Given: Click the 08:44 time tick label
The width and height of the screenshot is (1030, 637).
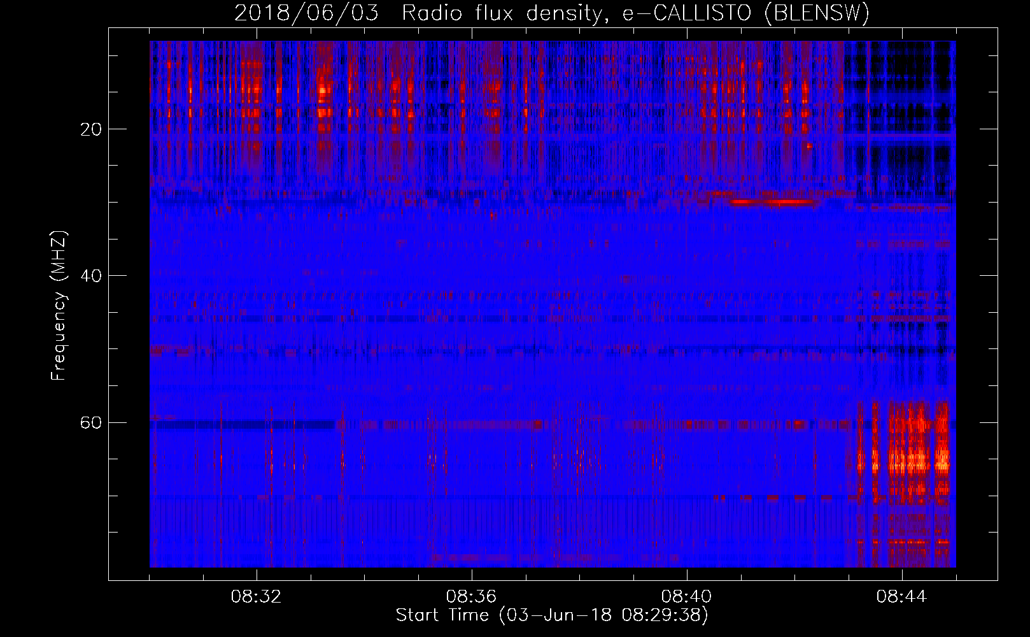Looking at the screenshot, I should (x=902, y=597).
